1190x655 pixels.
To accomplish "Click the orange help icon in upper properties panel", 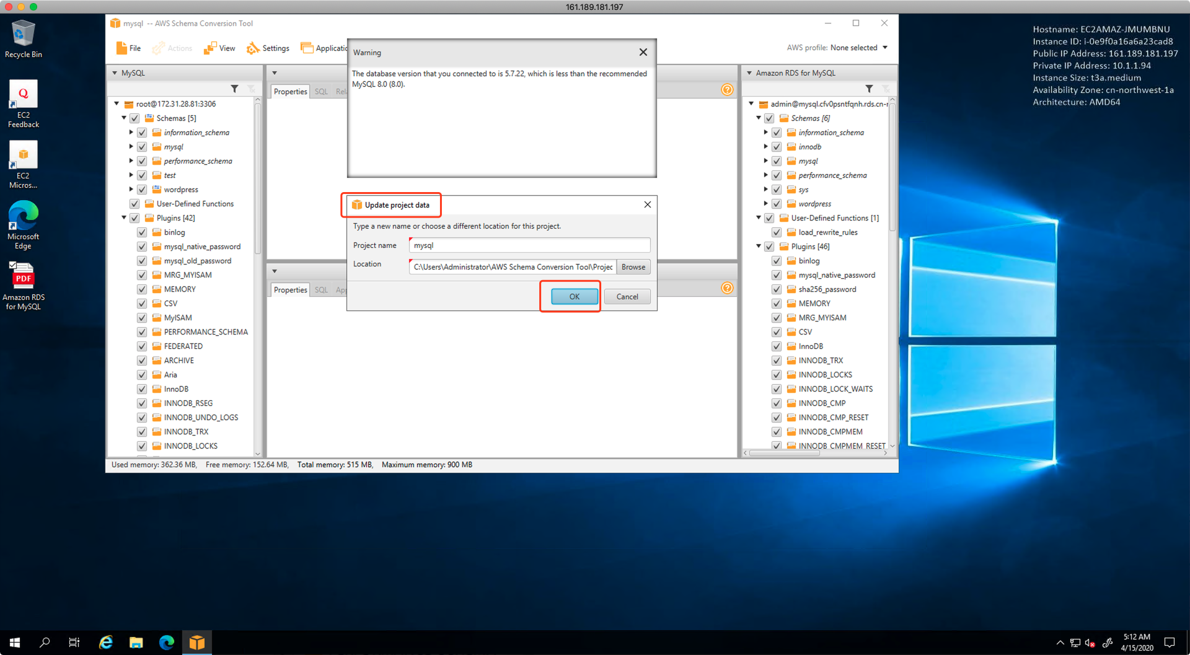I will 727,90.
